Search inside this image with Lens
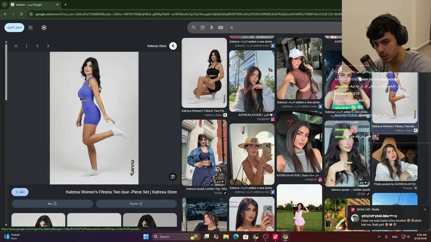The image size is (431, 242). coord(173,177)
